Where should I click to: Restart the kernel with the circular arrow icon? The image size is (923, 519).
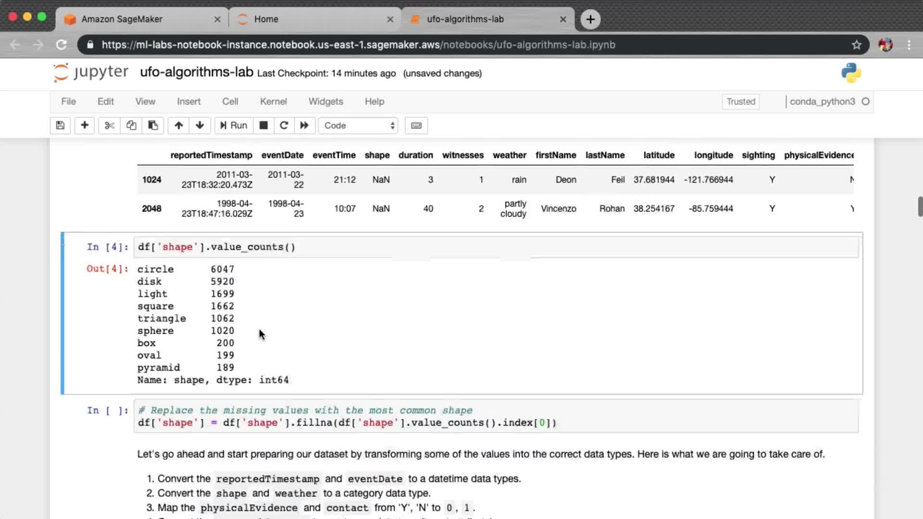pyautogui.click(x=284, y=125)
